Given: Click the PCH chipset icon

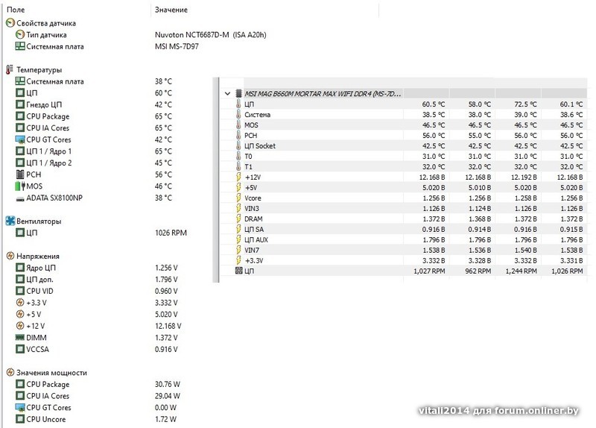Looking at the screenshot, I should coord(20,174).
